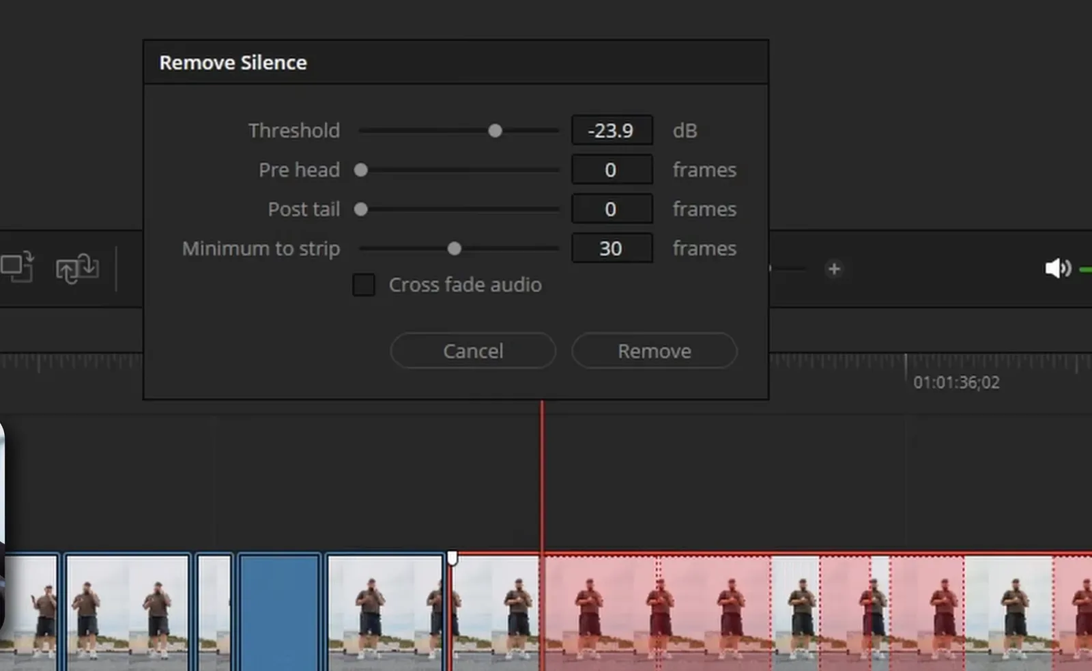Tick the Cross fade audio checkbox

pos(364,285)
